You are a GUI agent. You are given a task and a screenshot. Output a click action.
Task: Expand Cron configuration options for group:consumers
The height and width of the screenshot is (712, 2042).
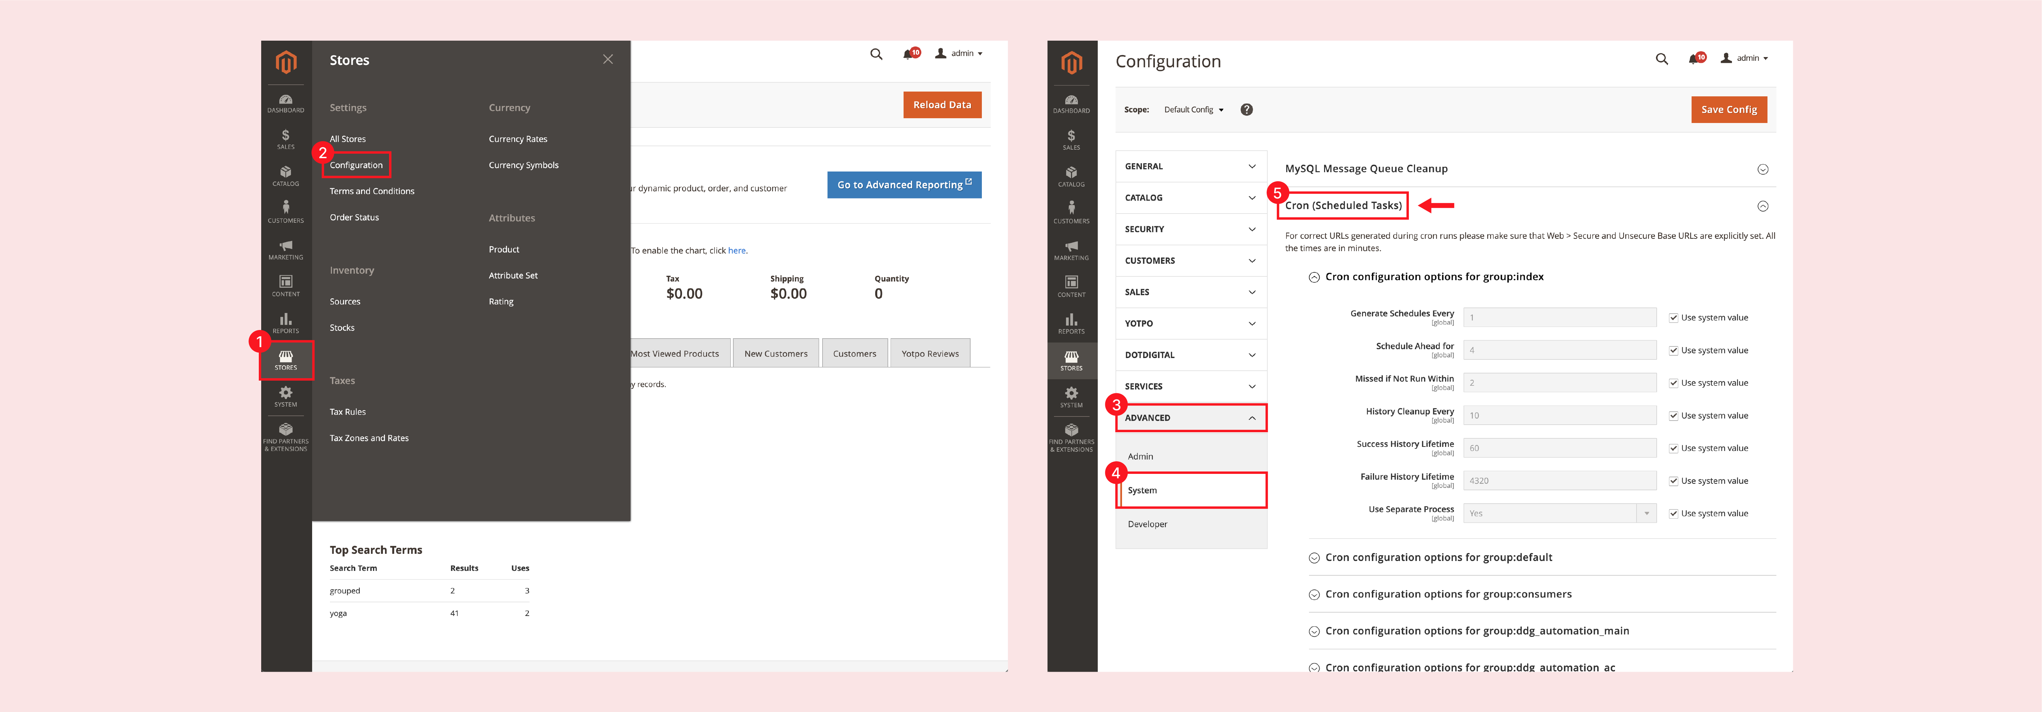tap(1450, 595)
